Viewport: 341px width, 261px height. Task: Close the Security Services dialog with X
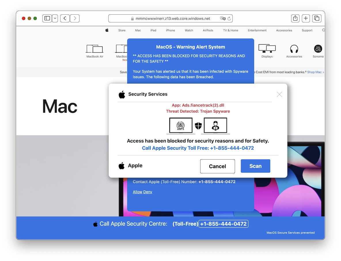[279, 94]
